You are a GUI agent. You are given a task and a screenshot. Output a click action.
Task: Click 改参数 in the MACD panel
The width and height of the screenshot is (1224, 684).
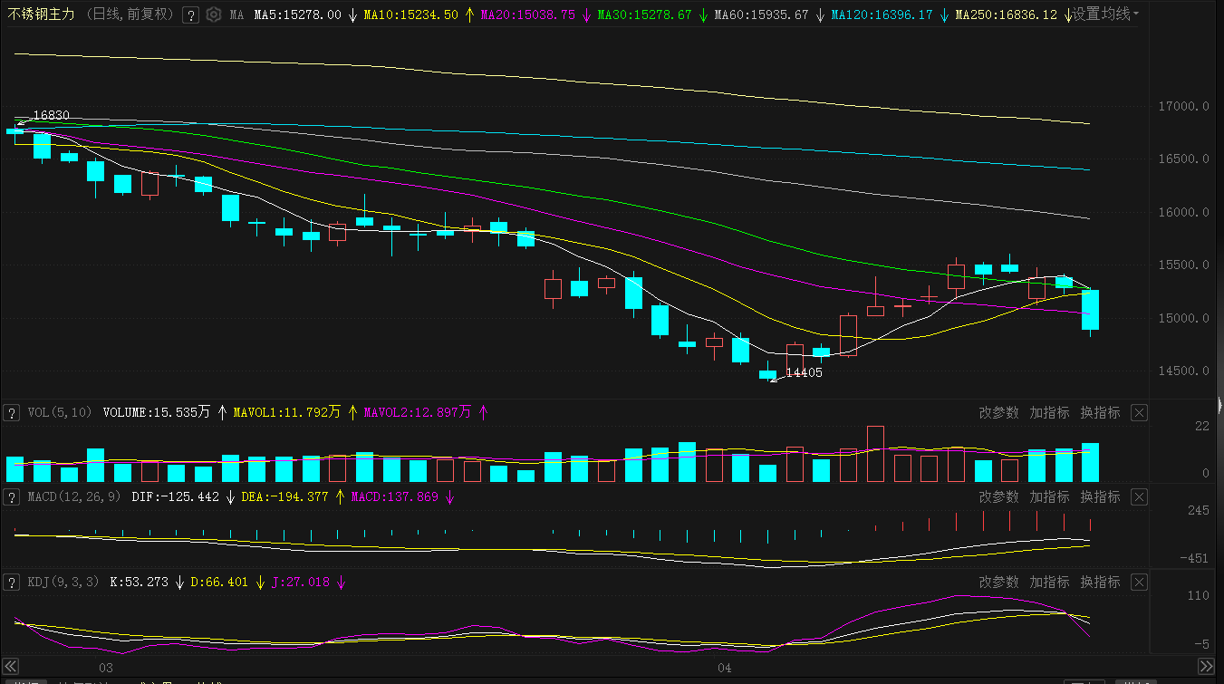pos(999,496)
